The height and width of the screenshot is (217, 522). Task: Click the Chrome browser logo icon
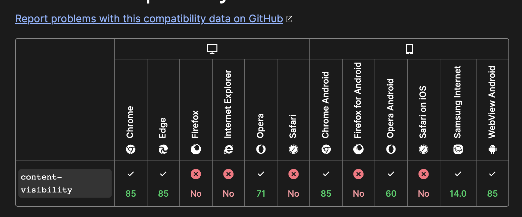point(131,149)
